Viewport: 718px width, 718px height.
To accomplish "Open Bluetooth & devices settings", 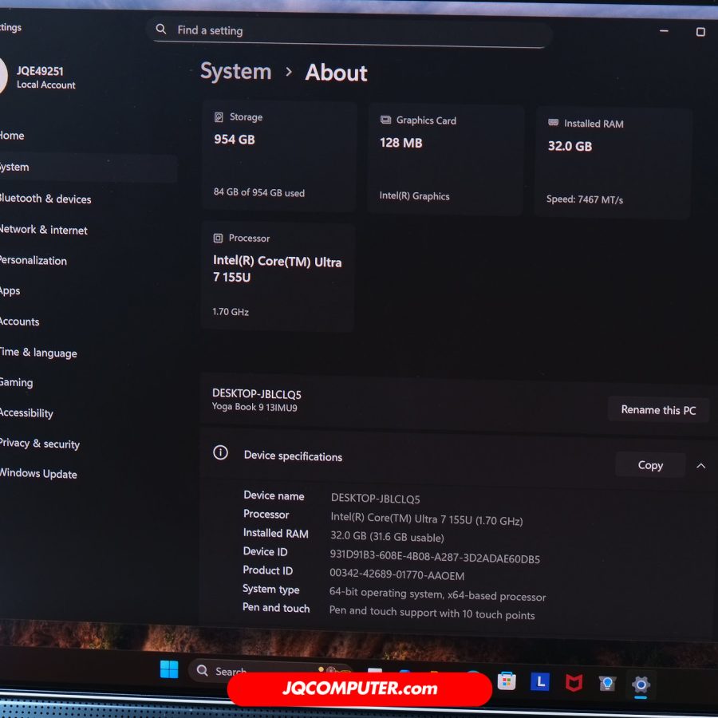I will 45,199.
